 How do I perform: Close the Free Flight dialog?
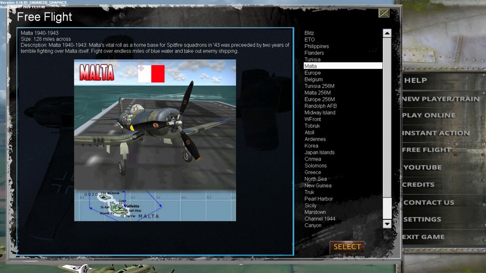384,13
